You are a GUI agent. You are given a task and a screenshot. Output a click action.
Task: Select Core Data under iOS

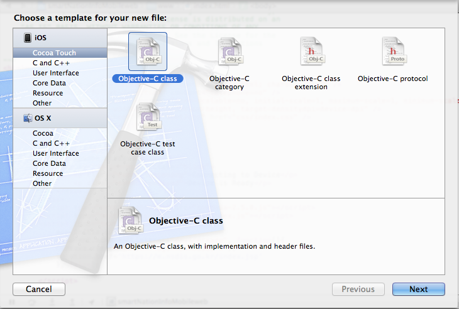click(60, 83)
